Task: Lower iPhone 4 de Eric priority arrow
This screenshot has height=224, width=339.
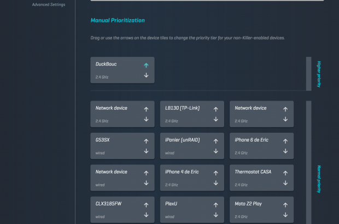Action: click(215, 183)
